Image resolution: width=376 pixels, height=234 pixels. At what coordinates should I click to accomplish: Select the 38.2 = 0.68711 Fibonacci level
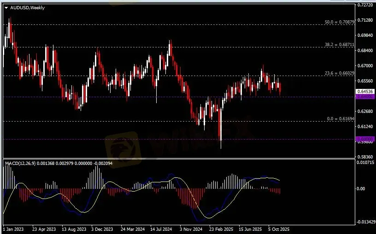(339, 45)
